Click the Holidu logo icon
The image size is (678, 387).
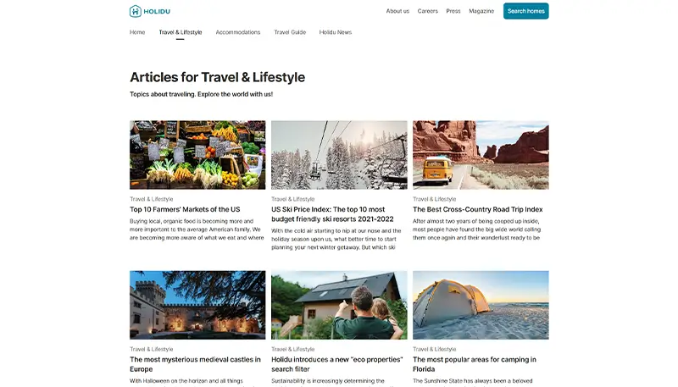(x=136, y=11)
